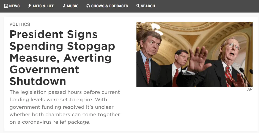Click the Measure, Averting headline line
Image resolution: width=259 pixels, height=133 pixels.
61,58
